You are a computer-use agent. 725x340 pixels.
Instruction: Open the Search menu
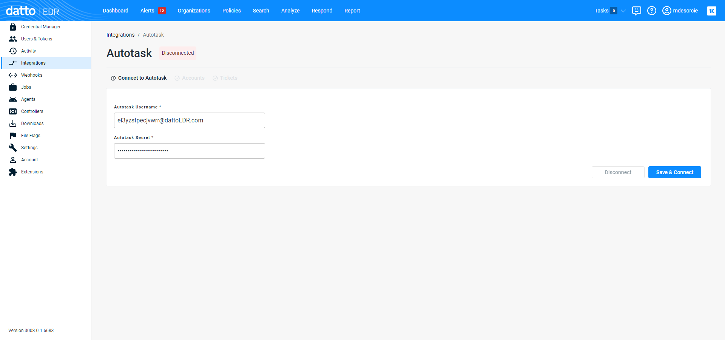coord(261,11)
